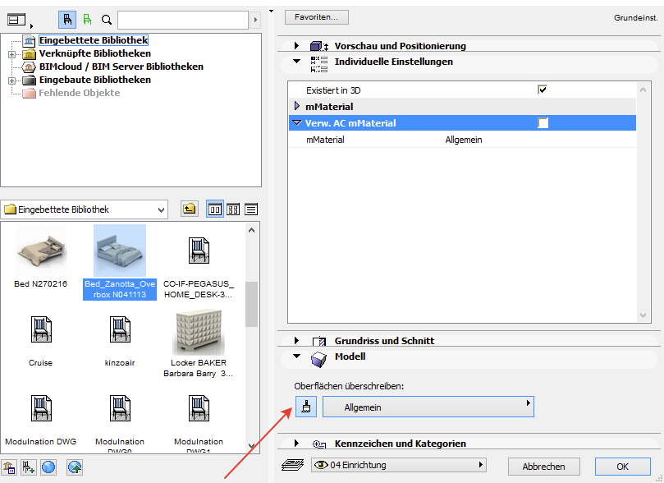Click the Individuelle Einstellungen panel icon
664x483 pixels.
(319, 64)
